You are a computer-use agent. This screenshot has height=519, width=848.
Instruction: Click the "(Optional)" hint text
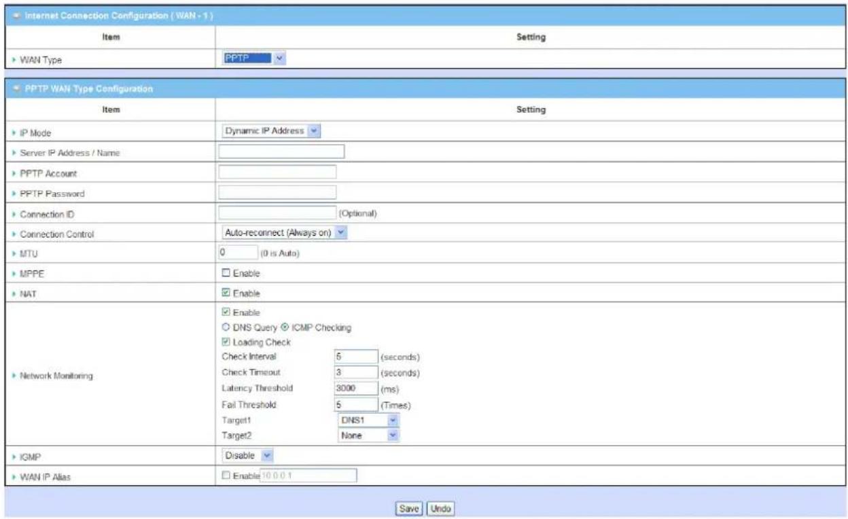click(357, 213)
